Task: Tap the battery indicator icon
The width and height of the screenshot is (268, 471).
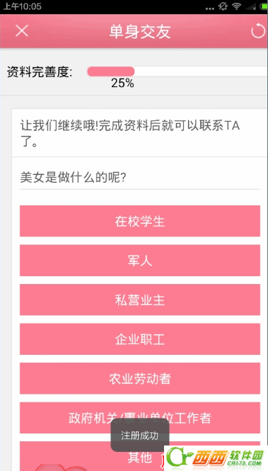Action: tap(264, 7)
